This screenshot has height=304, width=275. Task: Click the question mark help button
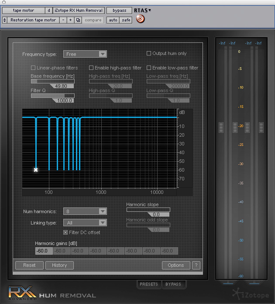click(x=196, y=265)
